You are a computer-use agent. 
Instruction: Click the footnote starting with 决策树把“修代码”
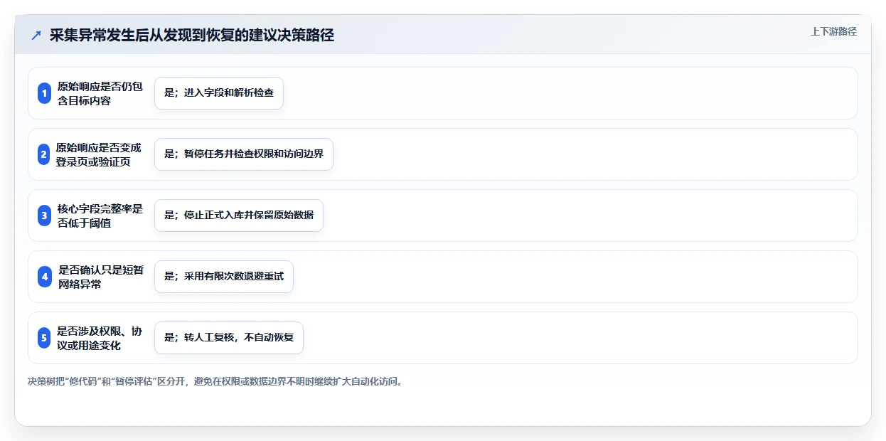point(216,381)
